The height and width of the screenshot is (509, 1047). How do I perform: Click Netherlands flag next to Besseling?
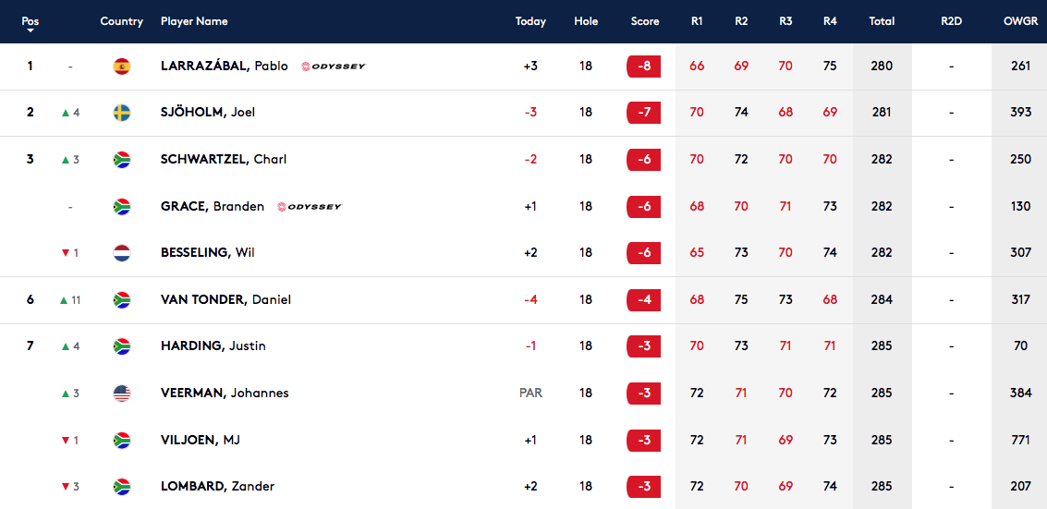pos(122,253)
